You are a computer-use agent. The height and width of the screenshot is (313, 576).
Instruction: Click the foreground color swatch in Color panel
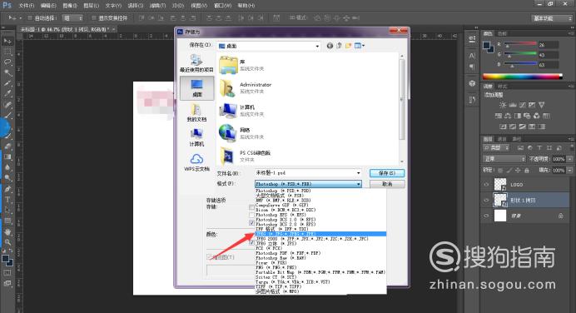pyautogui.click(x=486, y=45)
